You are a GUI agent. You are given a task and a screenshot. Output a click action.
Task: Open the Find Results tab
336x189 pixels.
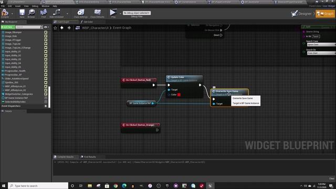pyautogui.click(x=90, y=157)
